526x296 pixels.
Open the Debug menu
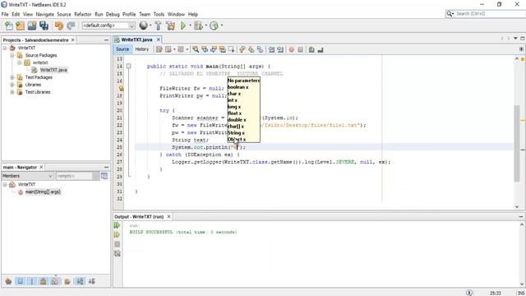[113, 14]
